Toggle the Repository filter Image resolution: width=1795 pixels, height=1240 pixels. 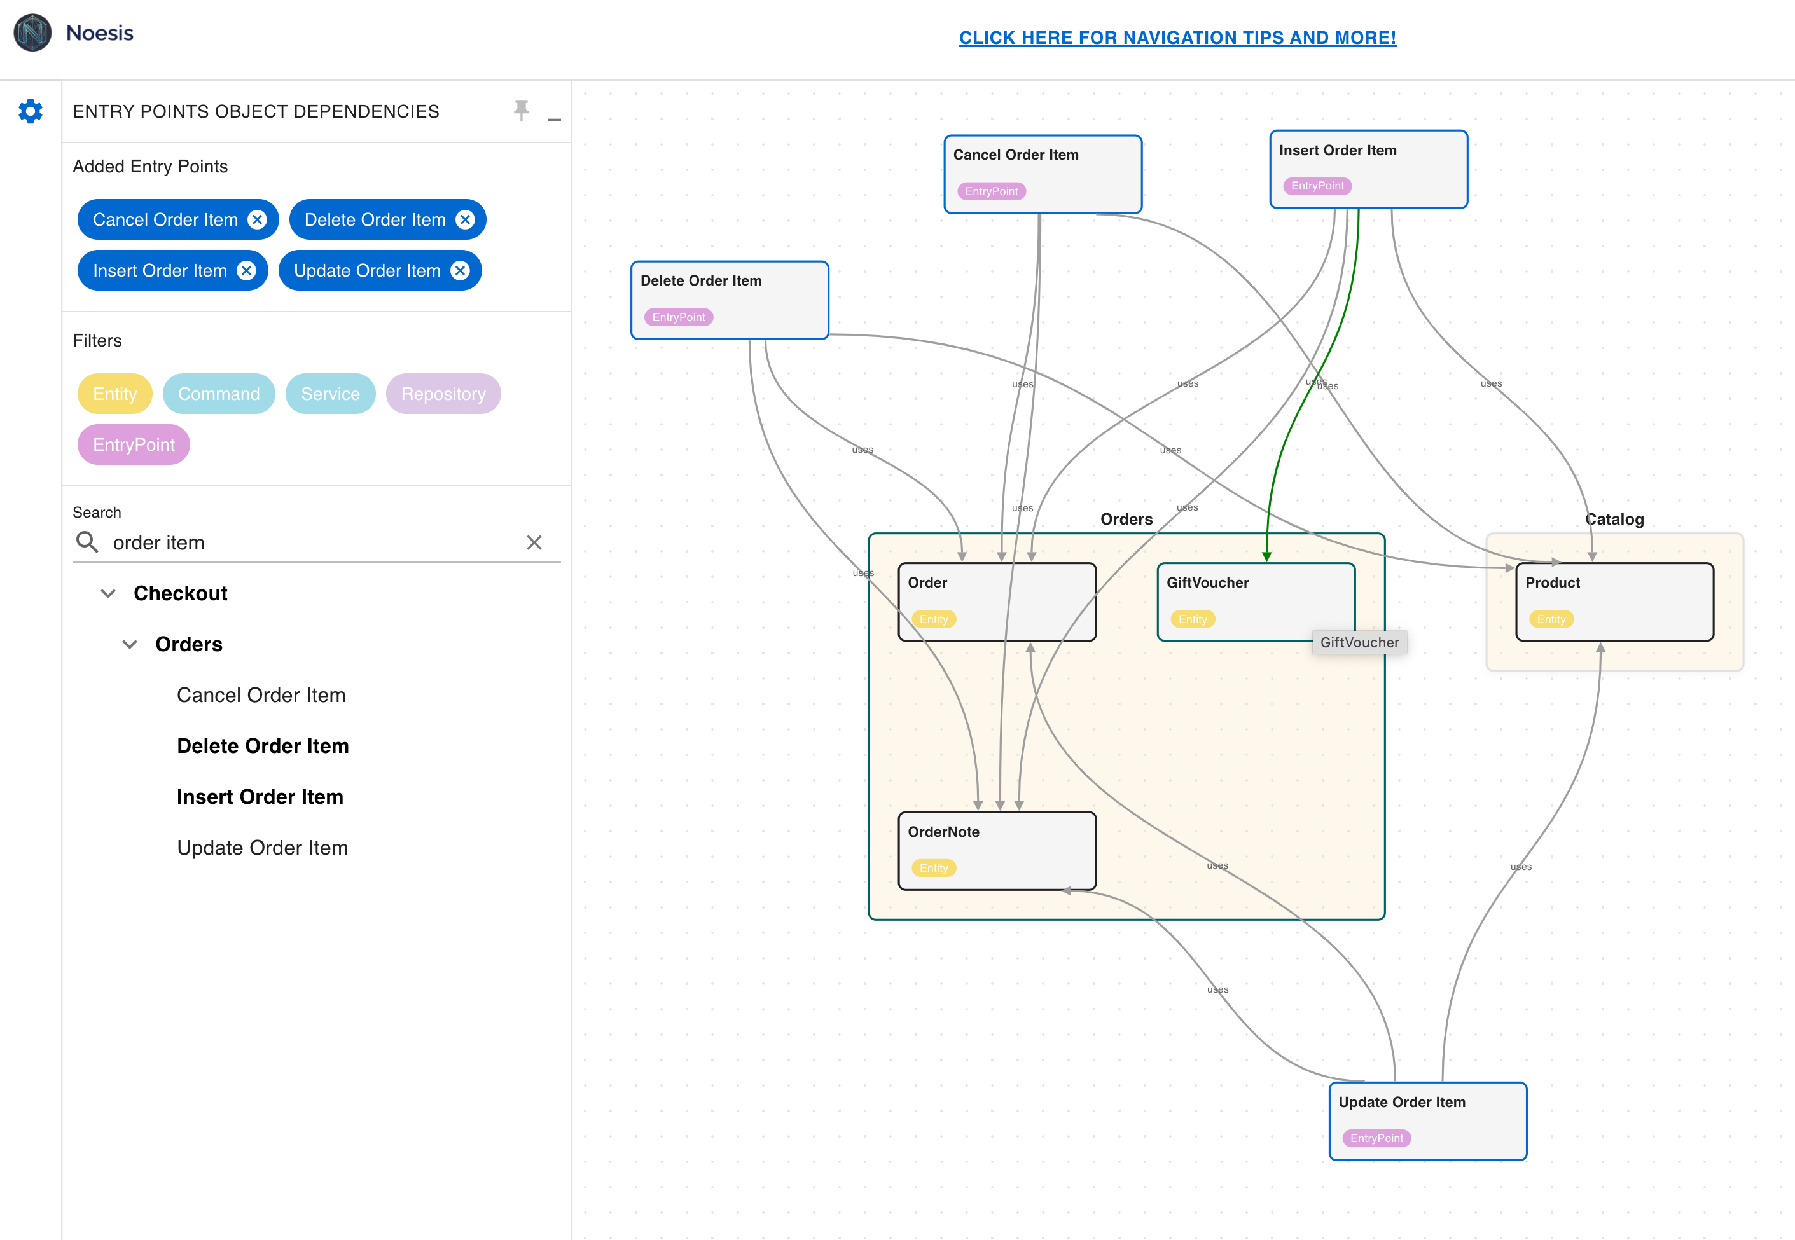coord(443,394)
